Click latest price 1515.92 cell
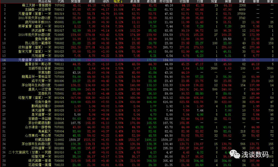 point(90,140)
